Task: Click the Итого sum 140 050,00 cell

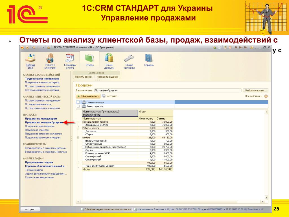Action: pyautogui.click(x=165, y=169)
